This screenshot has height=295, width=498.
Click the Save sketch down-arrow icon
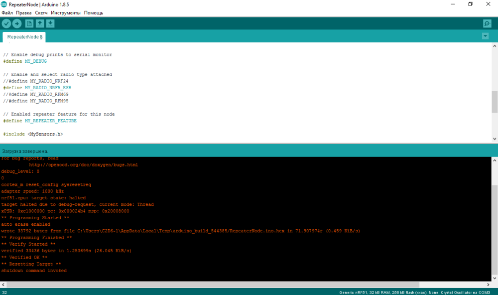50,23
